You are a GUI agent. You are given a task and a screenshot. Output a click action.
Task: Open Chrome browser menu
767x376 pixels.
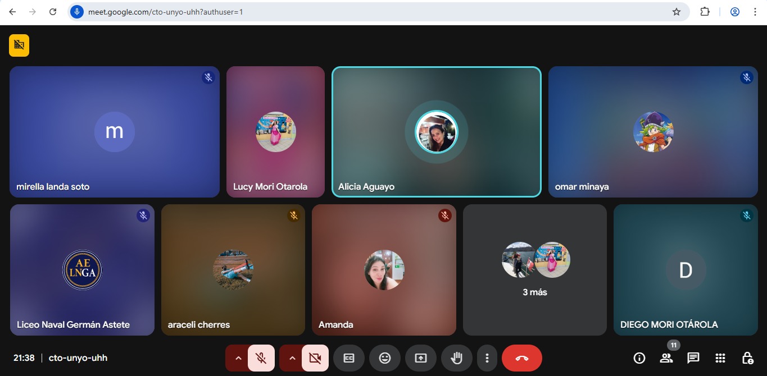point(755,12)
